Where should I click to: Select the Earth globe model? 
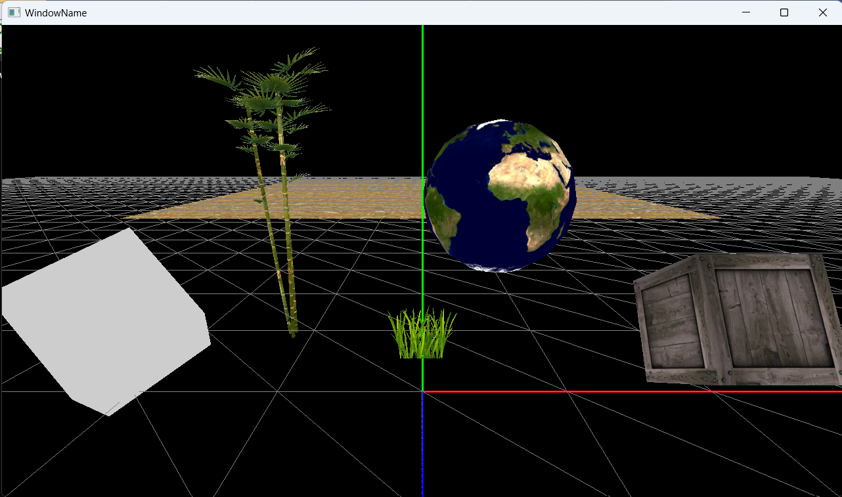[x=500, y=194]
